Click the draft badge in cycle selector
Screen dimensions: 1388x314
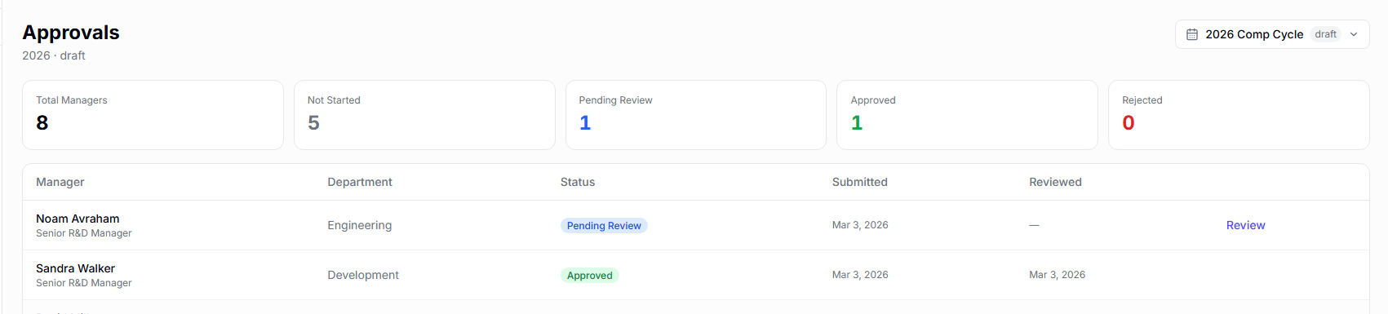tap(1326, 34)
